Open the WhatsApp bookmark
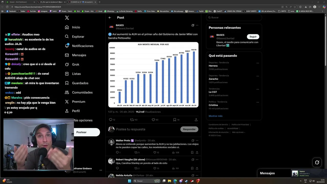 (109, 11)
